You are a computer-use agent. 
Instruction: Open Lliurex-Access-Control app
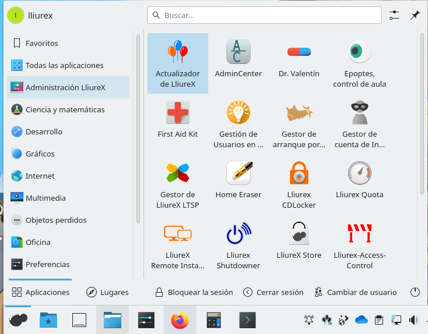[359, 244]
